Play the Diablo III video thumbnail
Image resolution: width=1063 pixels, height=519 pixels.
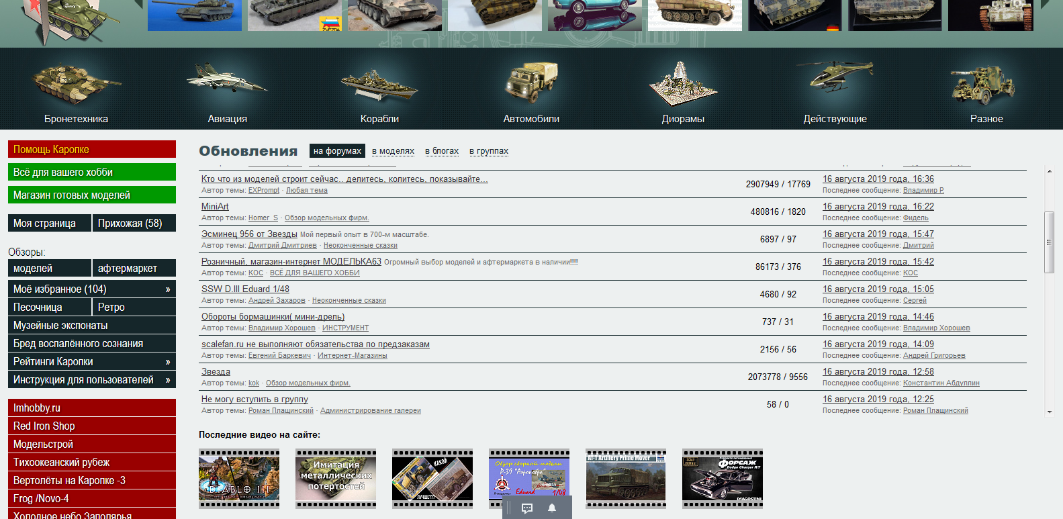[239, 479]
